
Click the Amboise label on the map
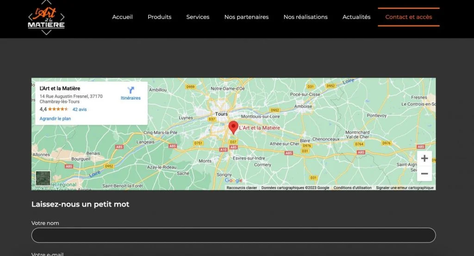(303, 106)
